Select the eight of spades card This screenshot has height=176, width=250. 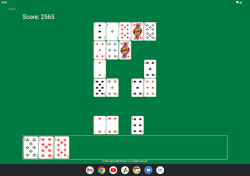100,88
